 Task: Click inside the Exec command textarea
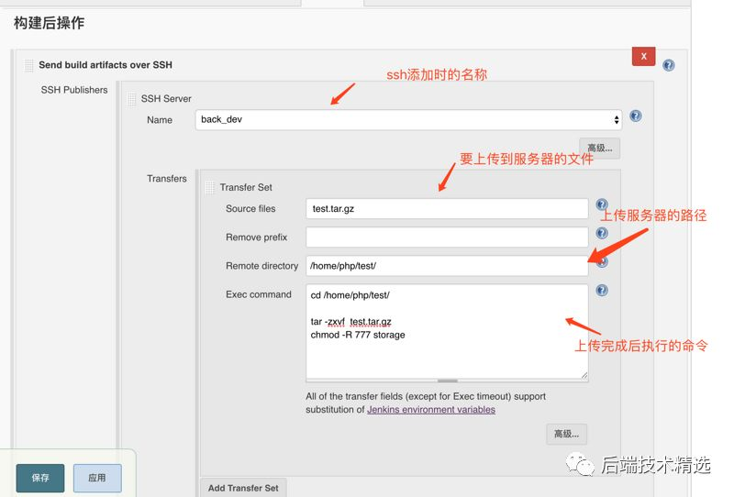pos(447,332)
